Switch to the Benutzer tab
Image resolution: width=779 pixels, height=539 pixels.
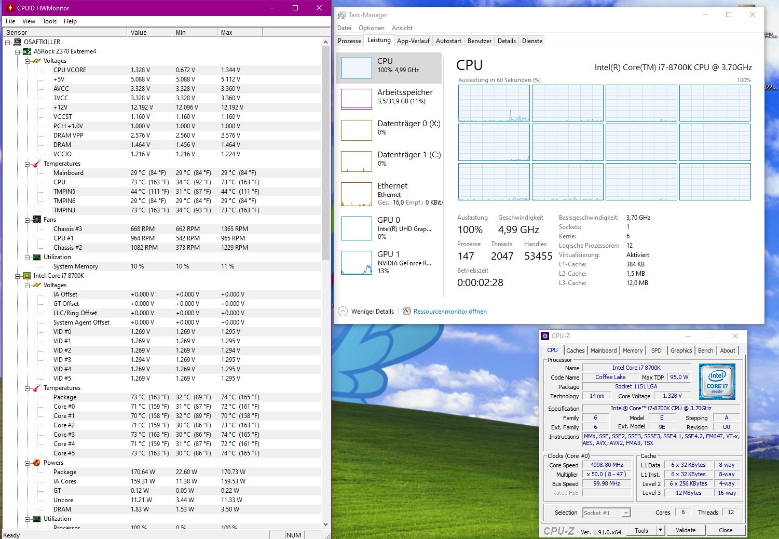480,41
